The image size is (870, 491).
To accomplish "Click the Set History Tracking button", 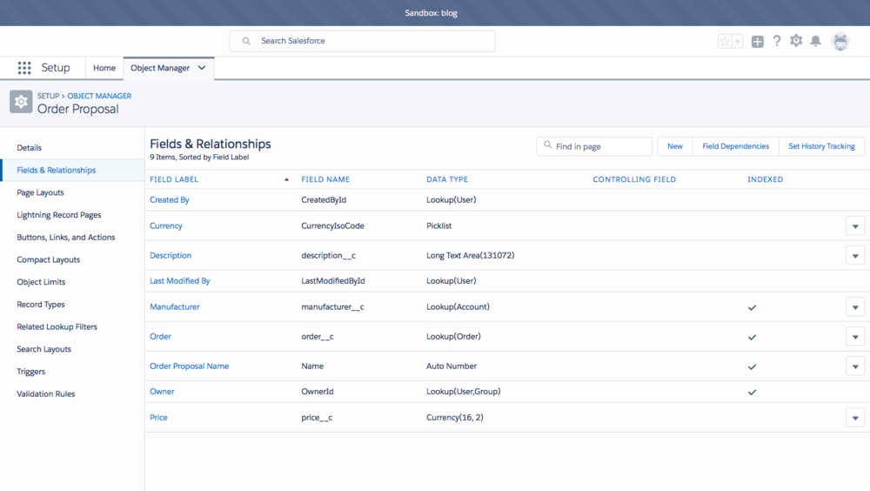I will [821, 146].
